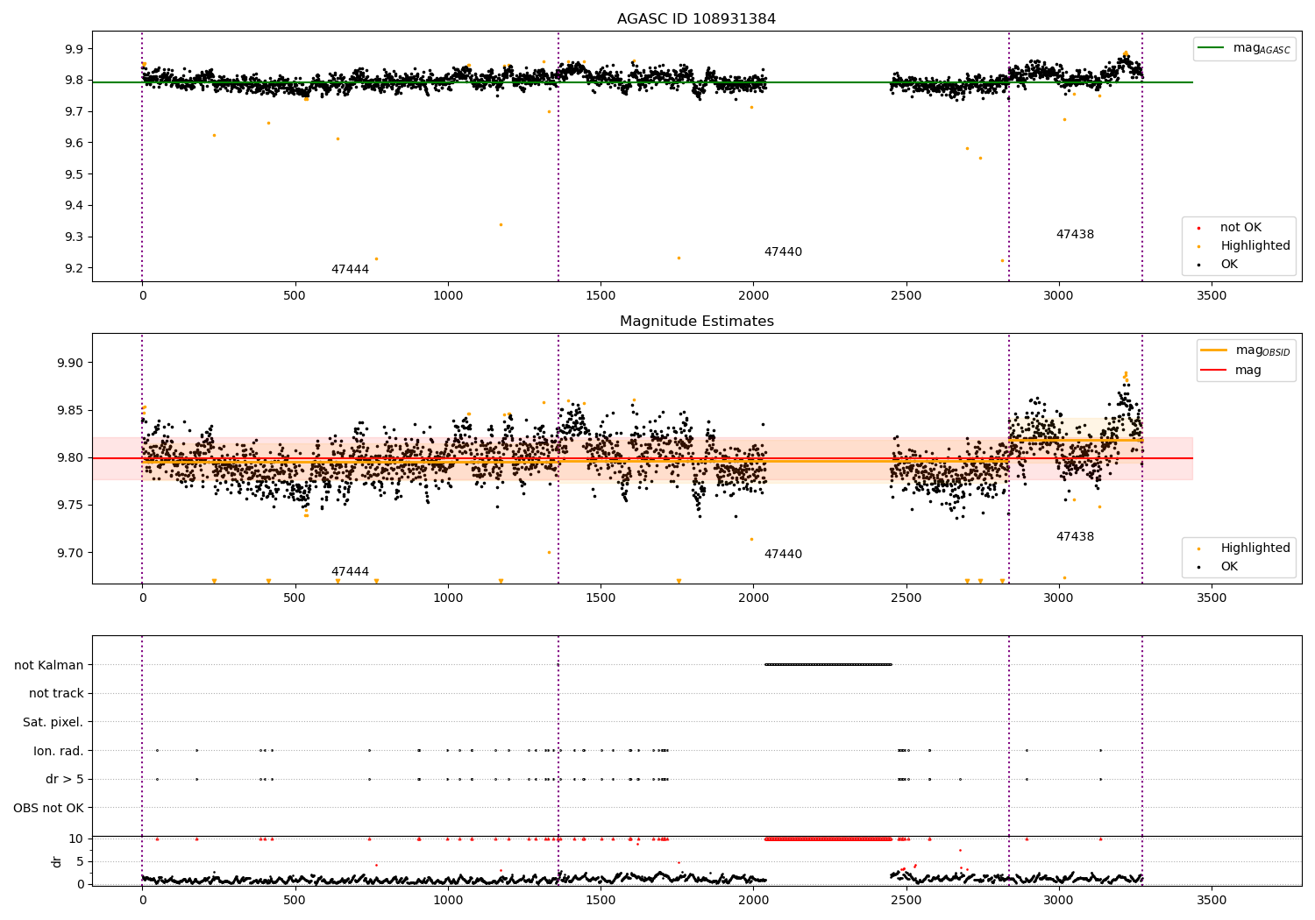
Task: Select the "OBS not OK" row label
Action: (48, 809)
